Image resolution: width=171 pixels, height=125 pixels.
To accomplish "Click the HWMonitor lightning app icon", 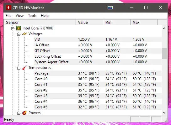I will pos(8,8).
